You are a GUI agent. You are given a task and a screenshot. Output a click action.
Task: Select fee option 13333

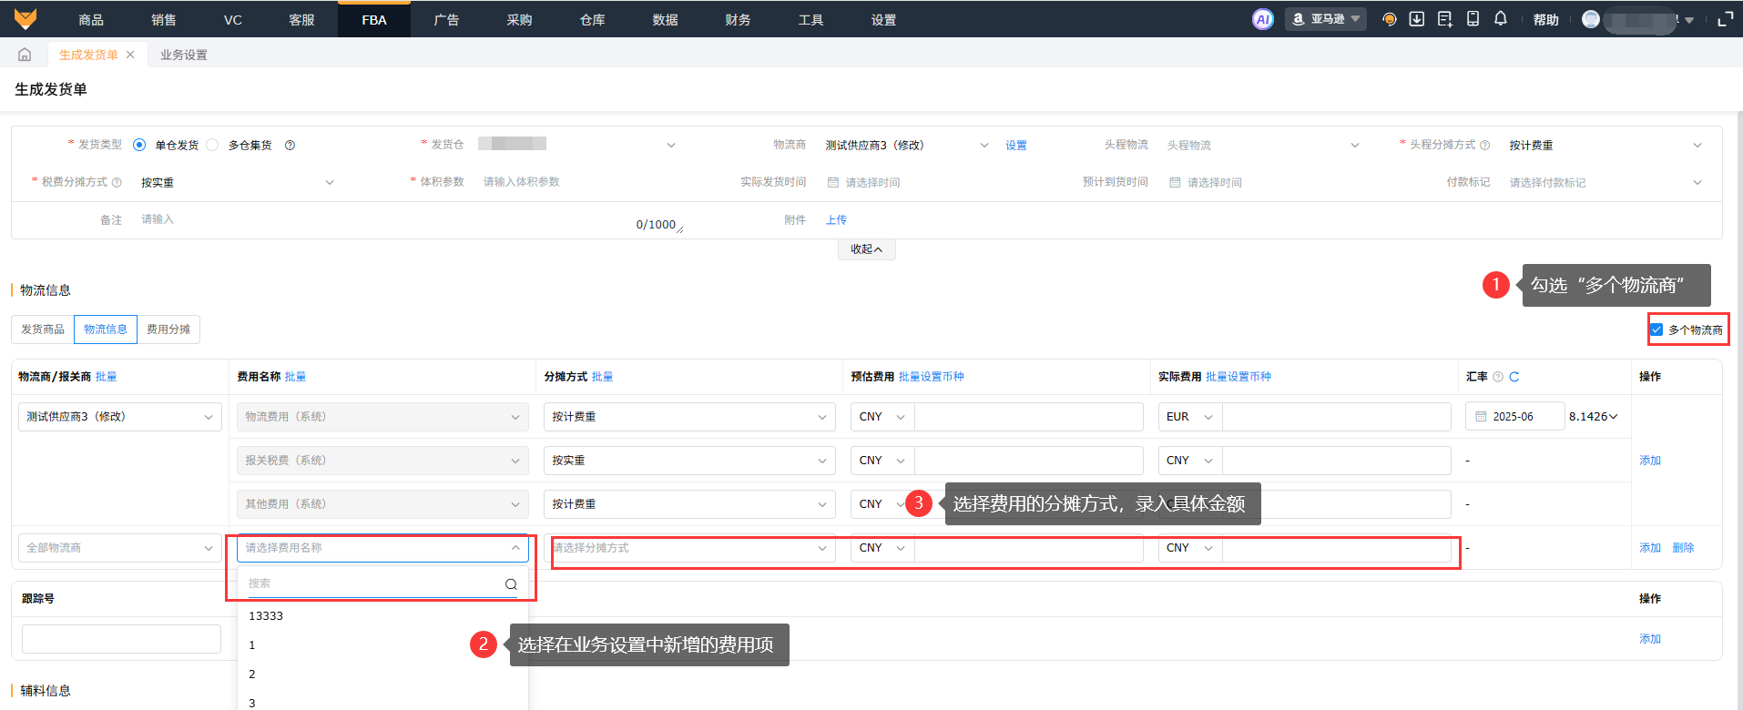coord(382,616)
